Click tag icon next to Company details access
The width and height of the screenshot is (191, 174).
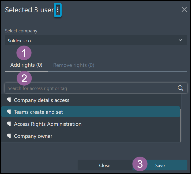(9, 100)
